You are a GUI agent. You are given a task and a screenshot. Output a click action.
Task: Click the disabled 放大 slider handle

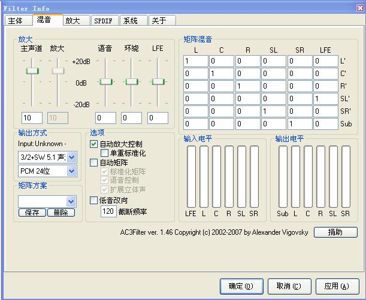click(x=58, y=71)
